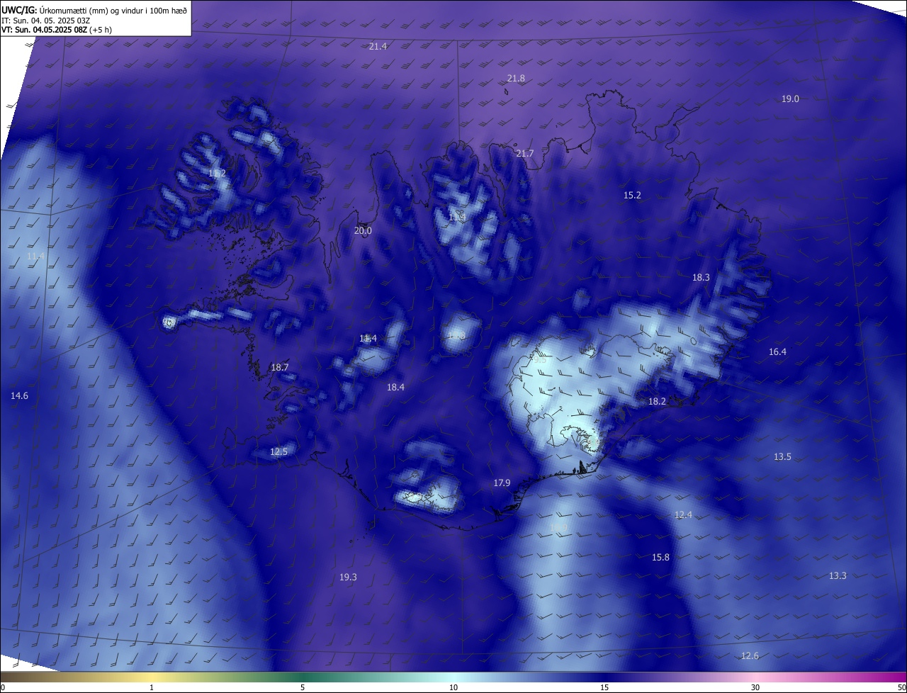907x693 pixels.
Task: Click the color scale label 10
Action: (453, 687)
